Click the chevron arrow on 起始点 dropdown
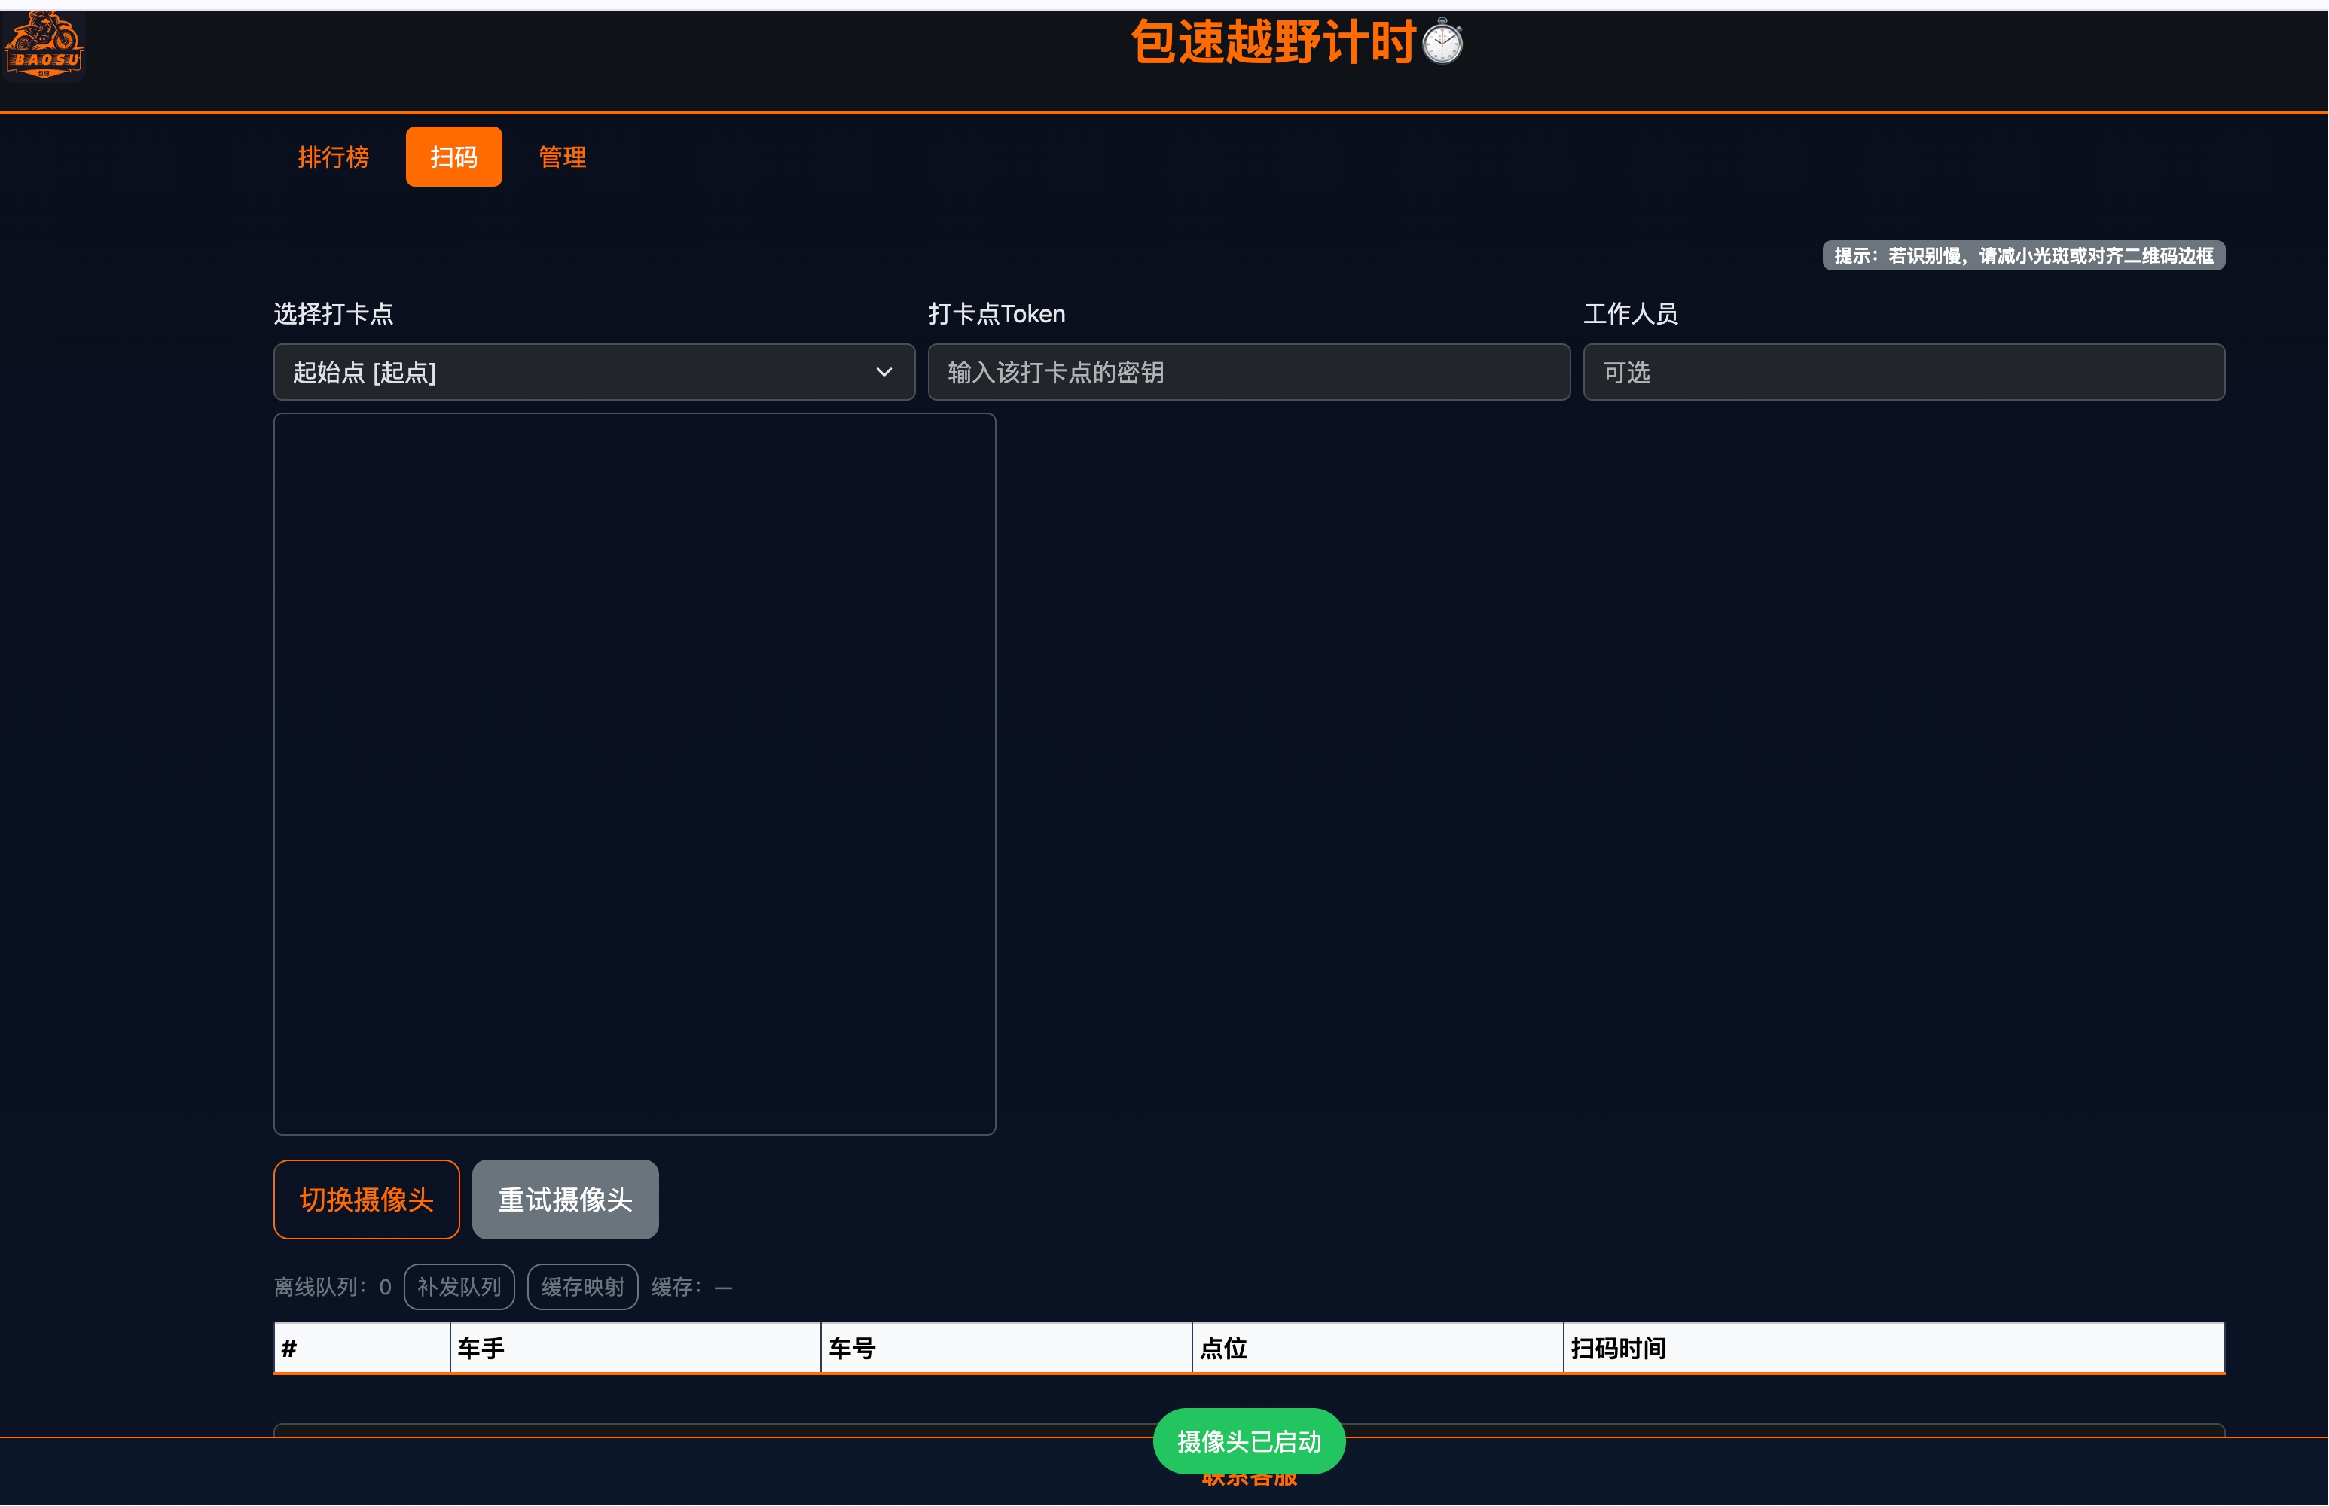2329x1506 pixels. coord(884,372)
